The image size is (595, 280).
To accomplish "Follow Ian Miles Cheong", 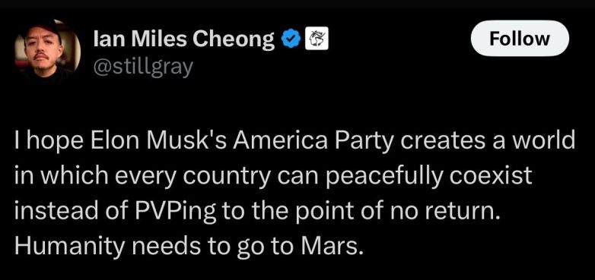I will pos(520,39).
